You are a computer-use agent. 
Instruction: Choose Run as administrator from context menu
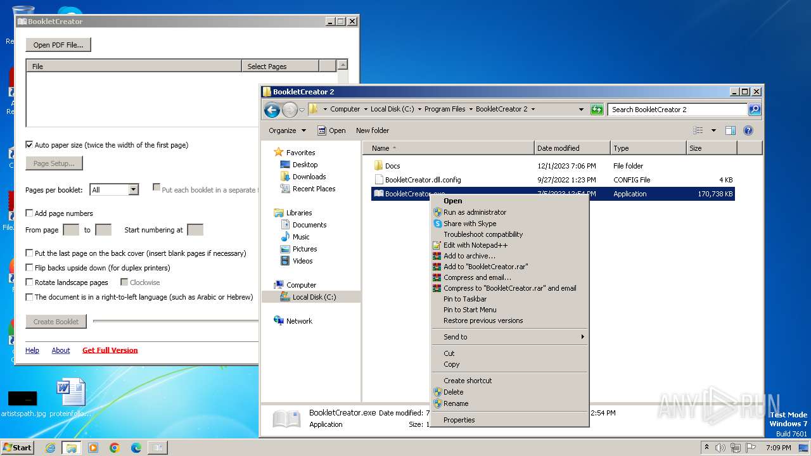pos(509,212)
